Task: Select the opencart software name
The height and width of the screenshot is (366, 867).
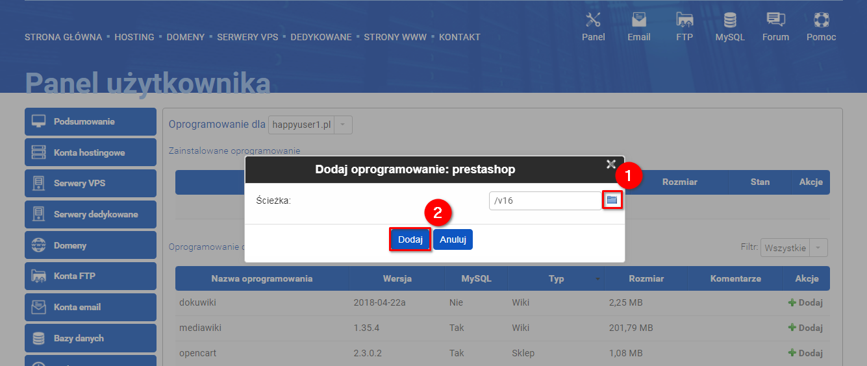Action: coord(197,353)
